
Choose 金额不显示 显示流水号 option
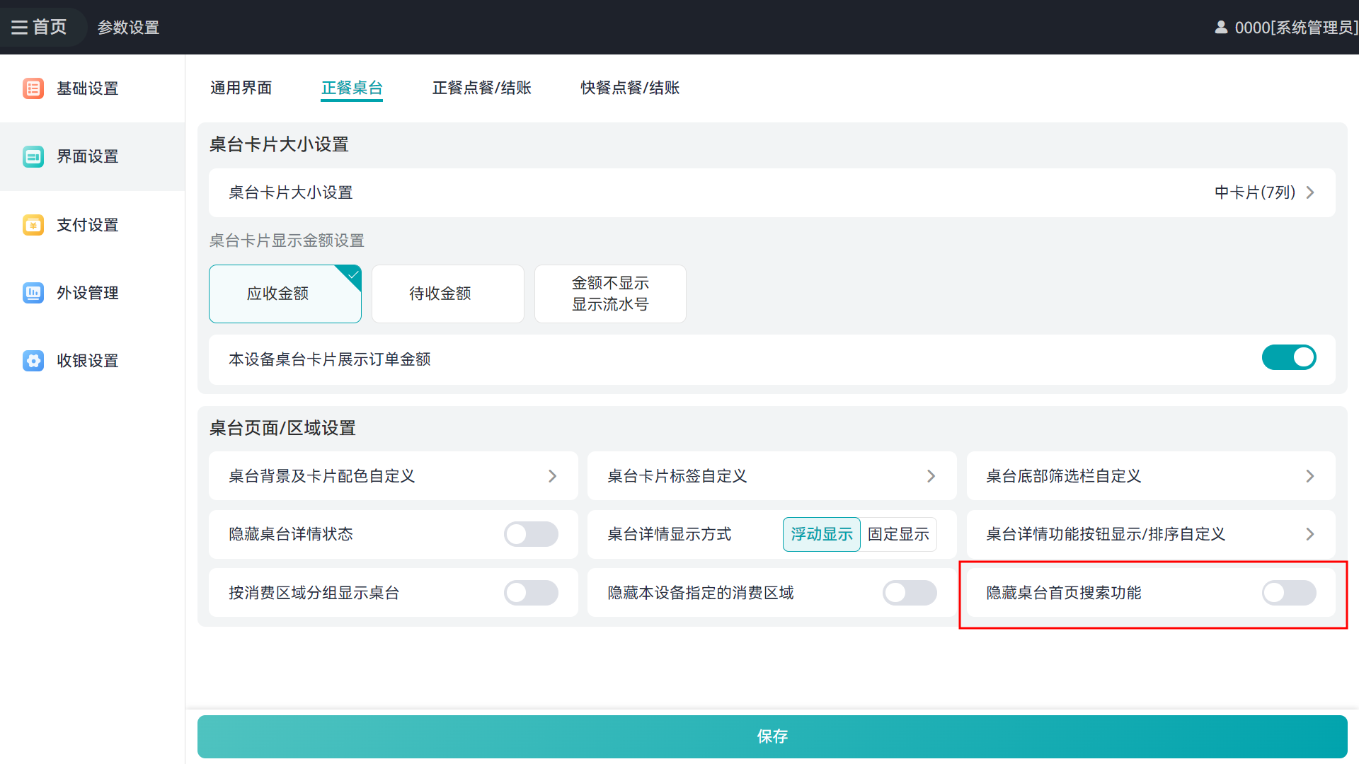[x=610, y=294]
